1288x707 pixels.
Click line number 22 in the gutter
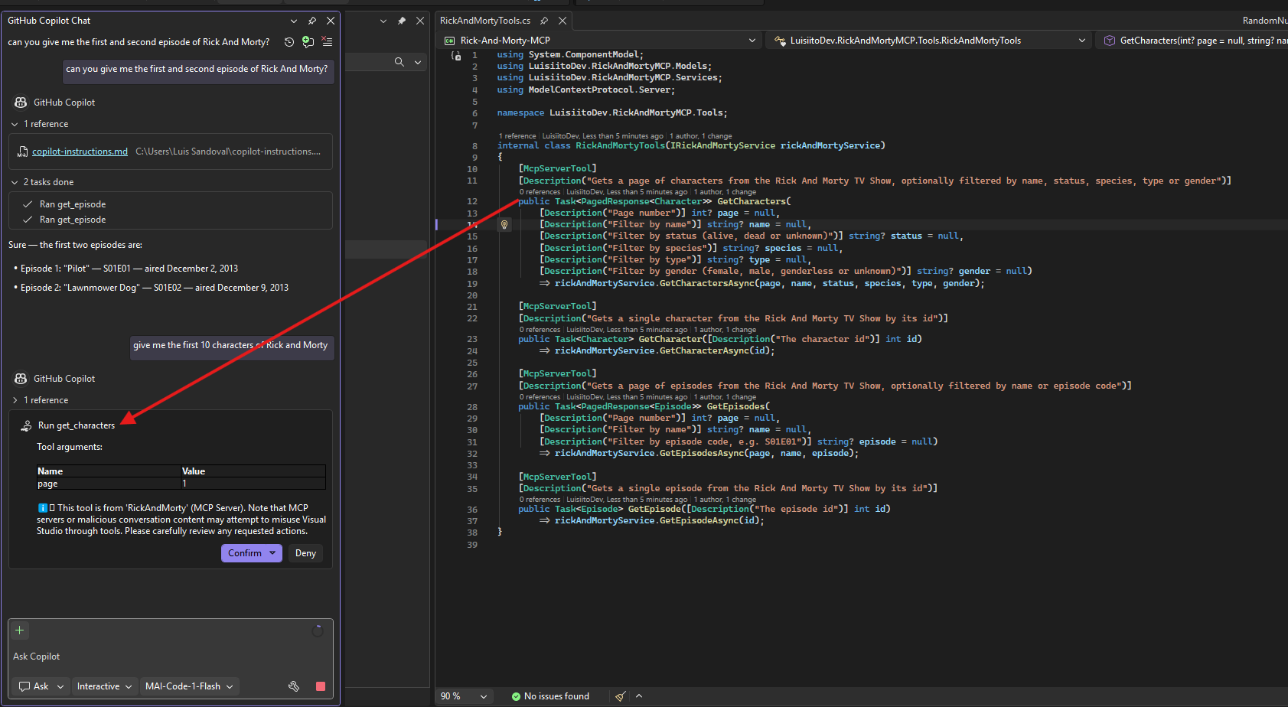[472, 318]
